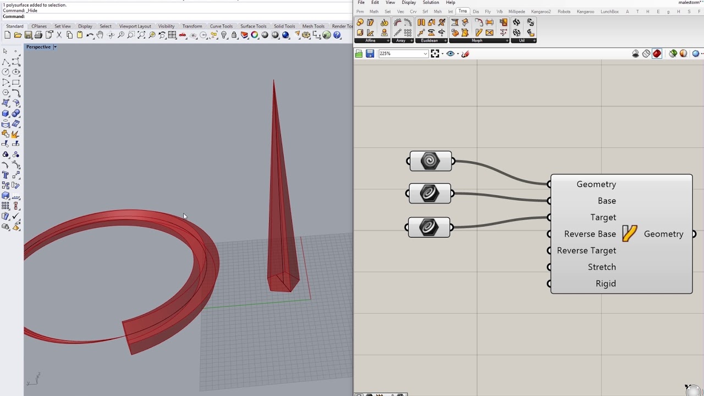Click the Stretch input on morph component
This screenshot has height=396, width=704.
(x=602, y=267)
